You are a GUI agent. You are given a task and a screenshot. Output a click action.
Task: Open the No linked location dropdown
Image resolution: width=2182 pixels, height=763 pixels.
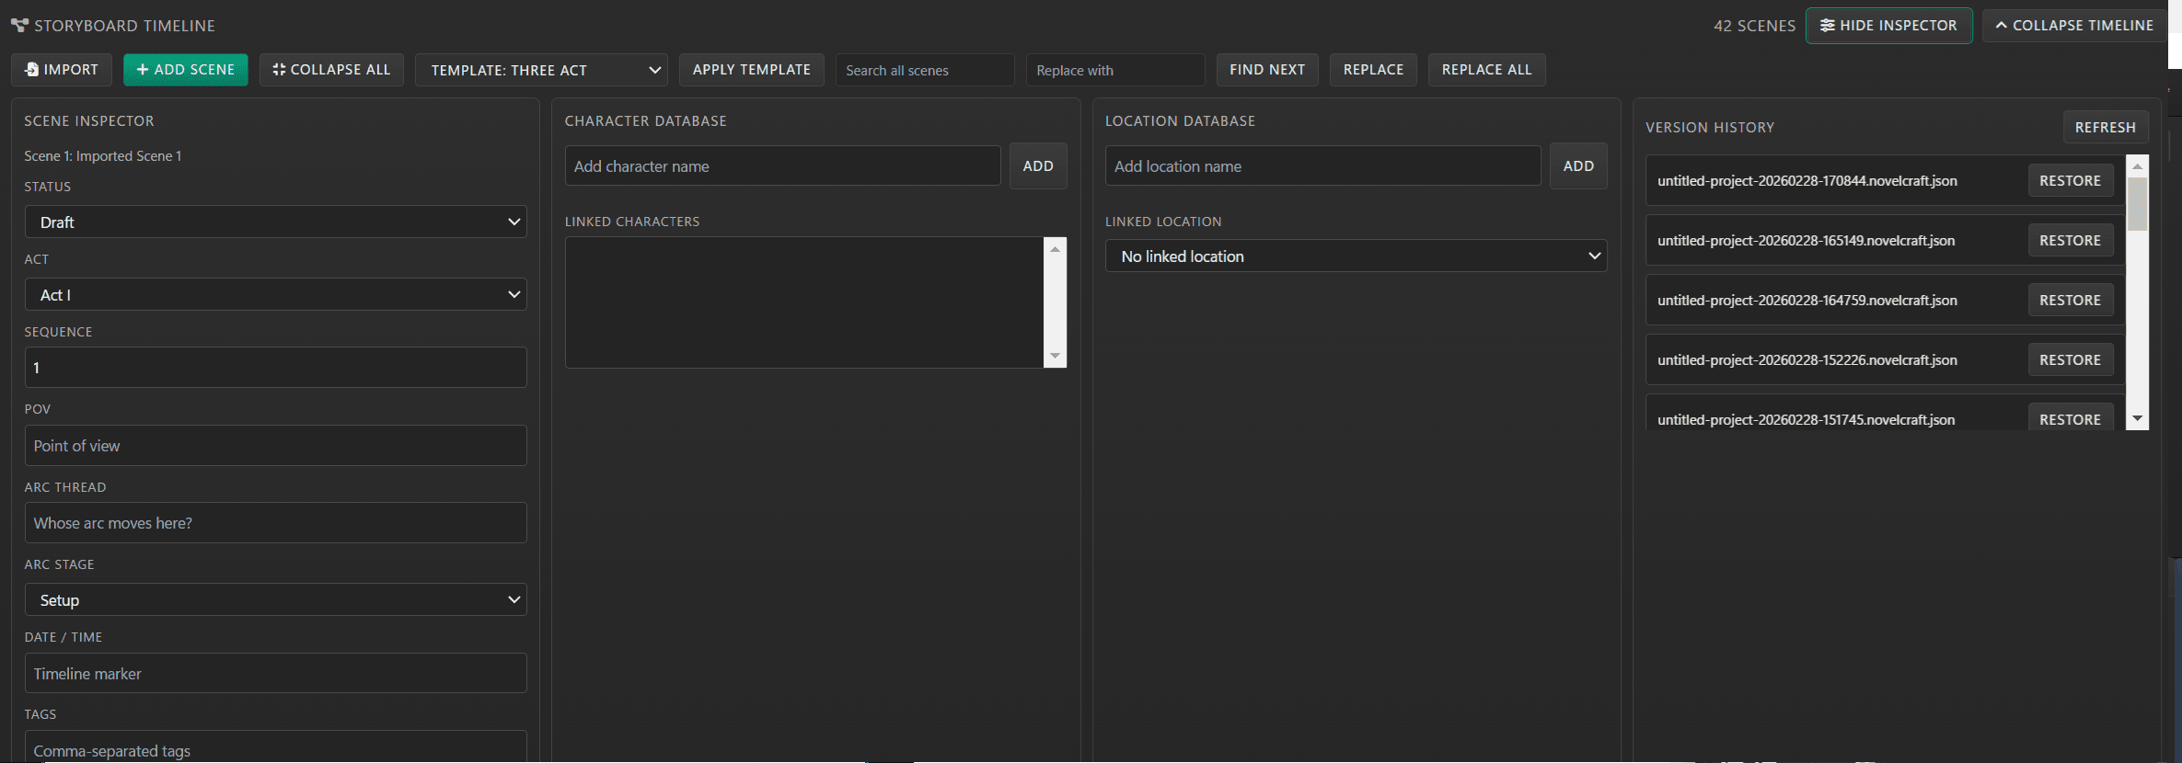pyautogui.click(x=1356, y=256)
